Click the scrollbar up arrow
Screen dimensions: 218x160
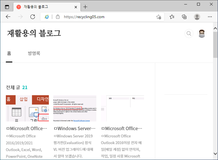[x=215, y=28]
